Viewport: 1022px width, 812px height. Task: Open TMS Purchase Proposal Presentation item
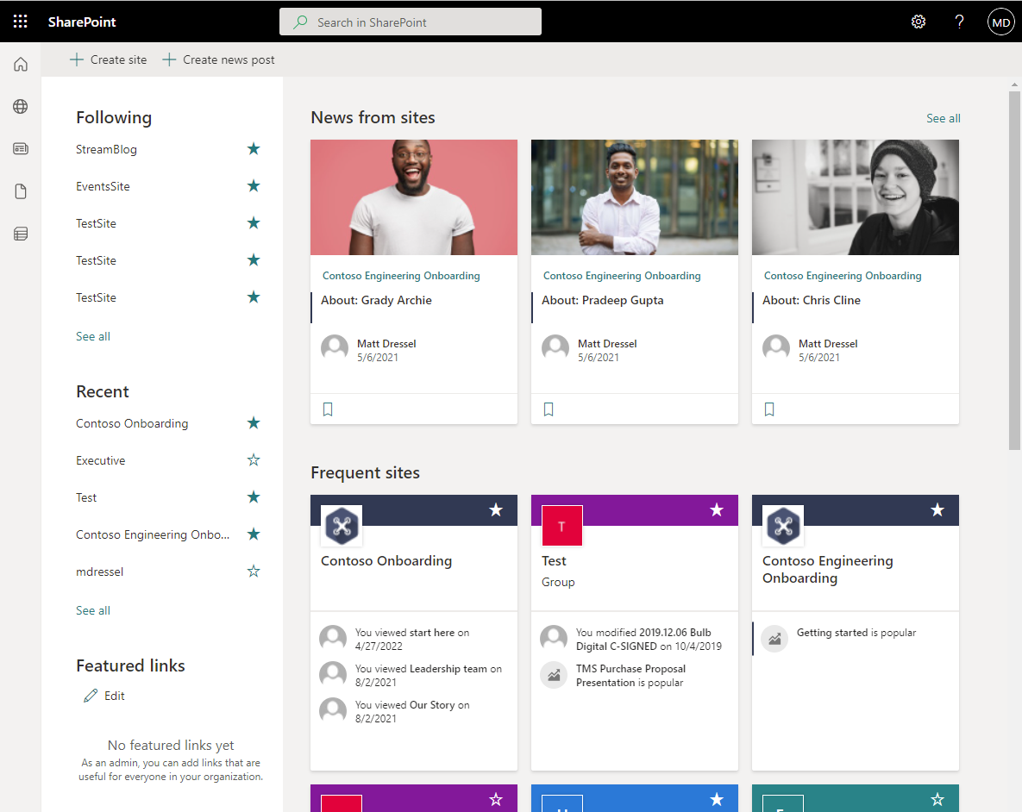(630, 675)
